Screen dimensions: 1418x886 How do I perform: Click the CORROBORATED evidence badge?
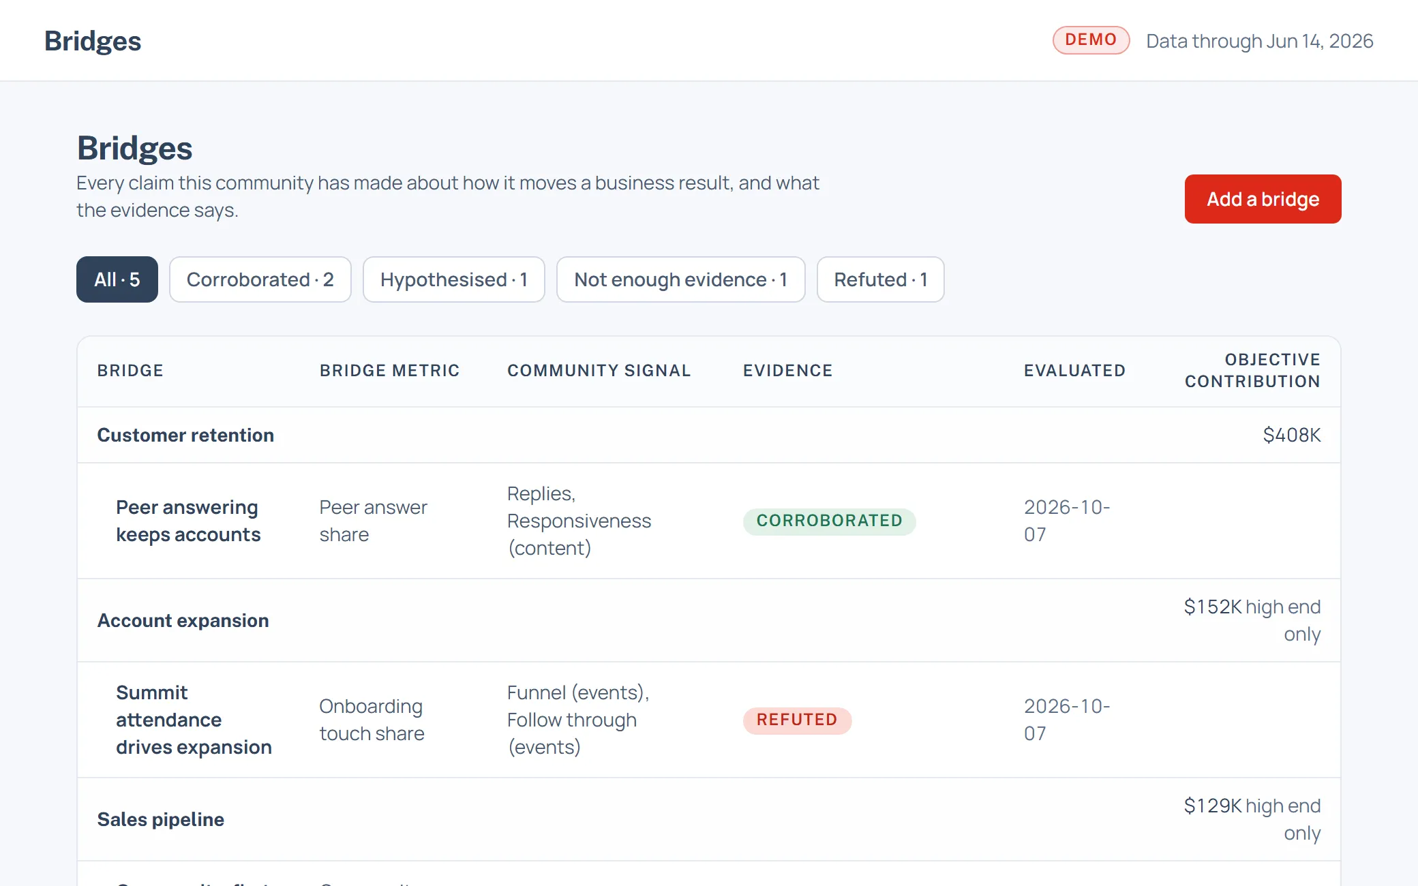(x=829, y=521)
